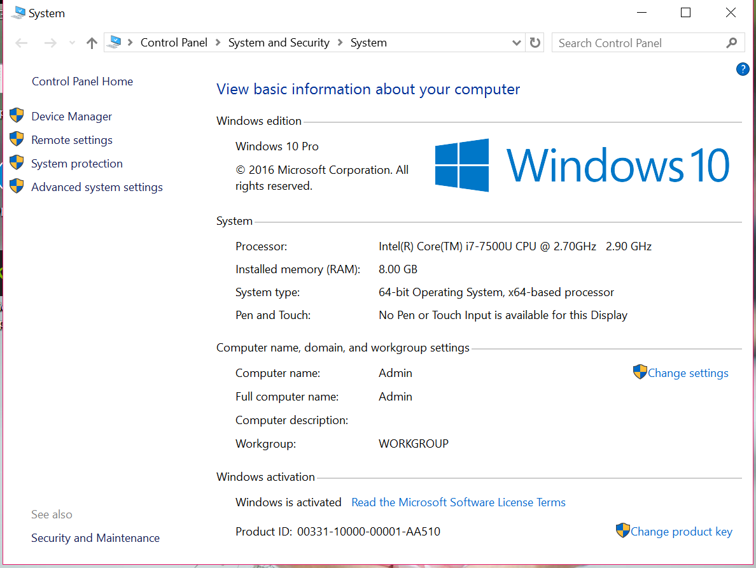Select Control Panel breadcrumb item
The width and height of the screenshot is (756, 568).
pyautogui.click(x=174, y=43)
